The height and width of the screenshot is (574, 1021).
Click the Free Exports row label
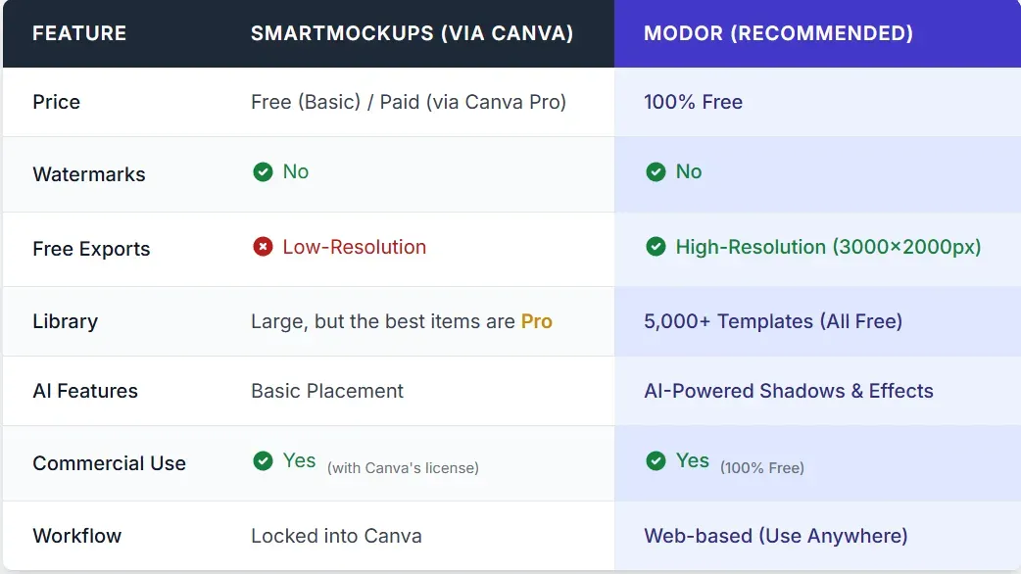[91, 249]
